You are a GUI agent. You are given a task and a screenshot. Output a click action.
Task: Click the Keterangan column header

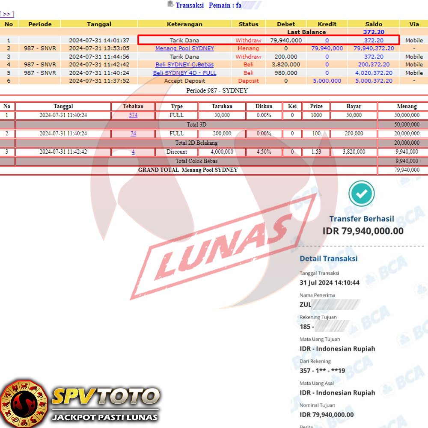coord(184,24)
